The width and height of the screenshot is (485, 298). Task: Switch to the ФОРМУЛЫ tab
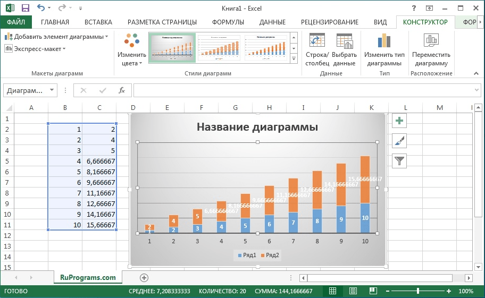228,22
